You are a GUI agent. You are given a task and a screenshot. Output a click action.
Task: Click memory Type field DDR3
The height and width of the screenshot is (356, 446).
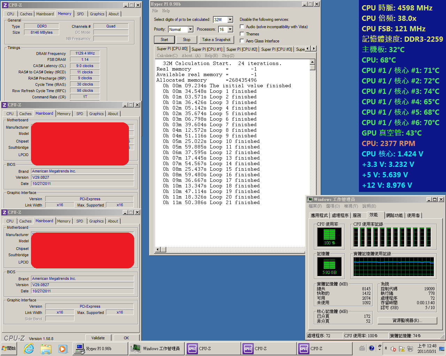coord(42,26)
